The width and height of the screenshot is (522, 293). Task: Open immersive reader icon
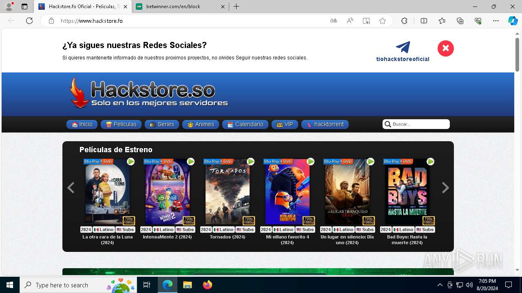pos(366,21)
